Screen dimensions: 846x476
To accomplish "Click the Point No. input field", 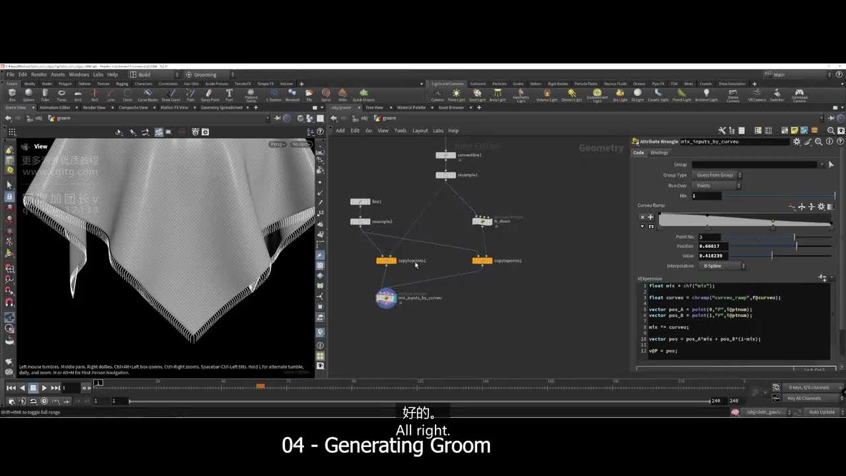I will [x=709, y=237].
